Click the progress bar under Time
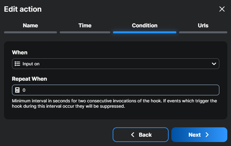The width and height of the screenshot is (231, 146). click(x=85, y=32)
